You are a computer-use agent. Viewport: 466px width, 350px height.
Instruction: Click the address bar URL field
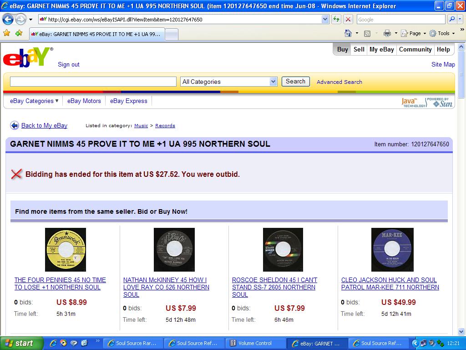[x=179, y=20]
